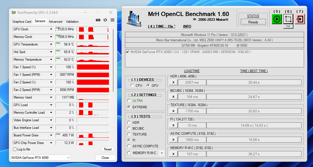Image resolution: width=313 pixels, height=167 pixels.
Task: Select the ULTRA settings option
Action: [129, 100]
